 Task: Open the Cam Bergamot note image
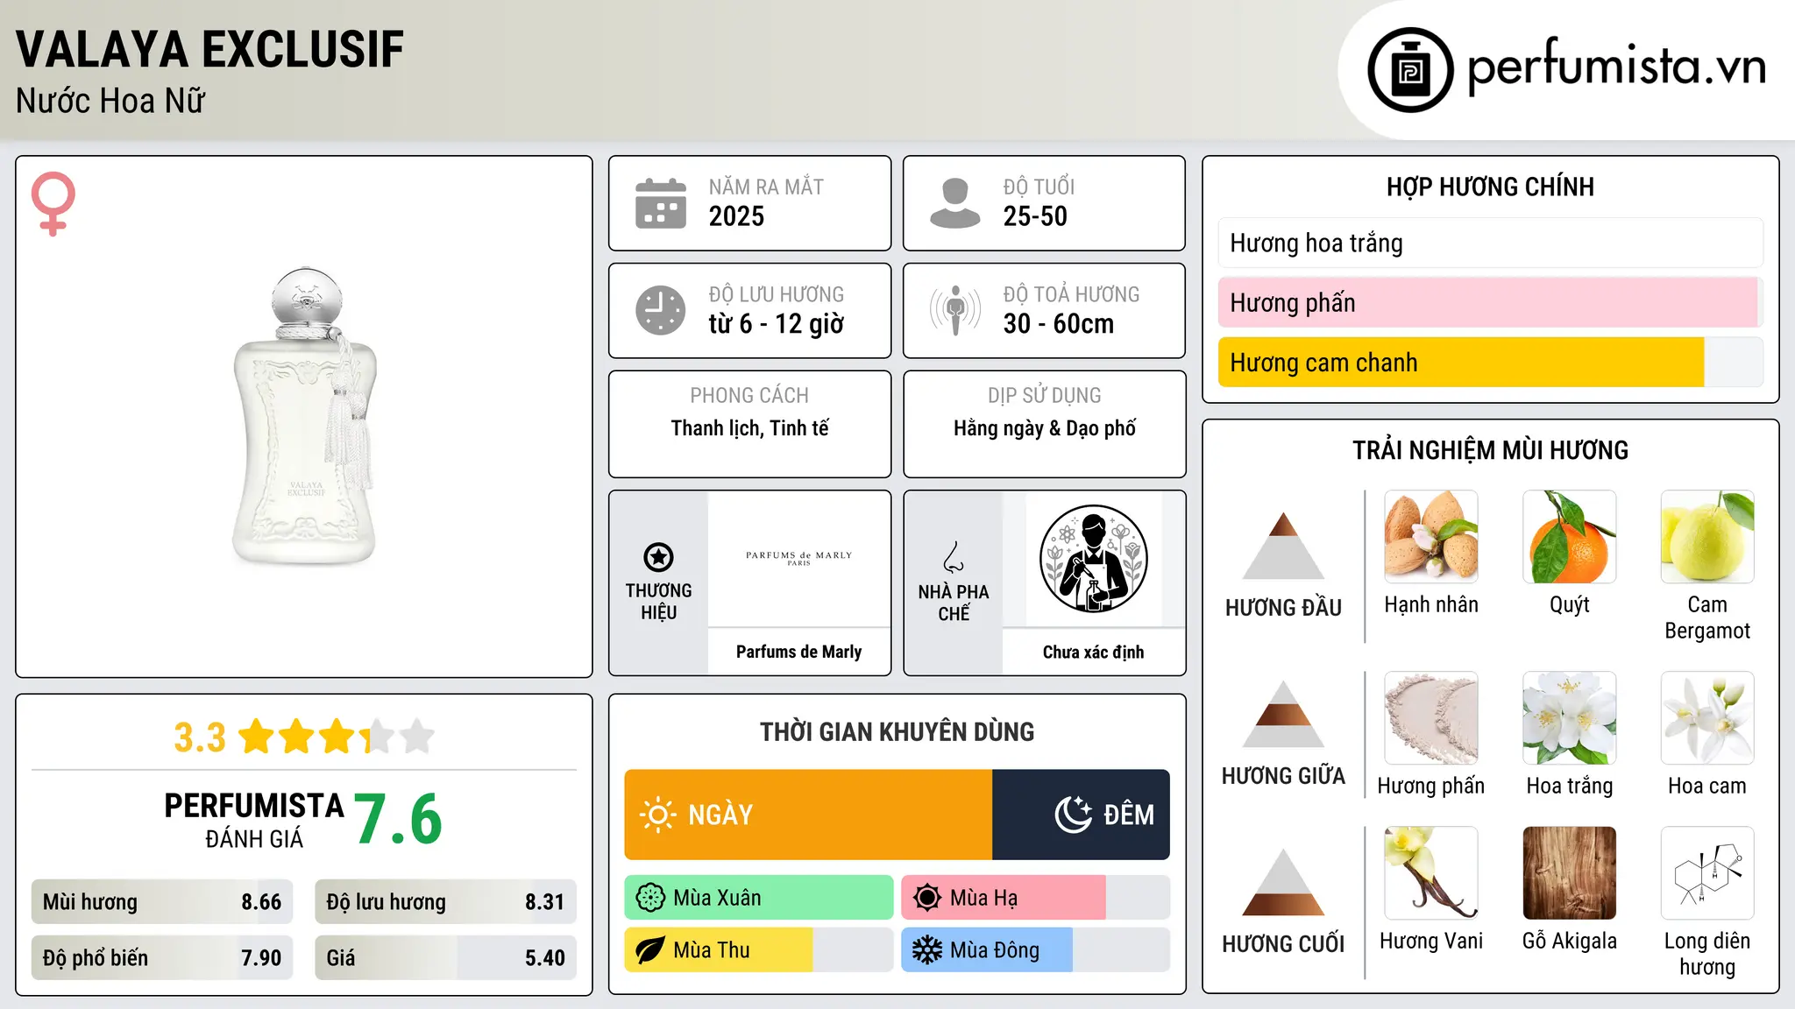[x=1707, y=537]
